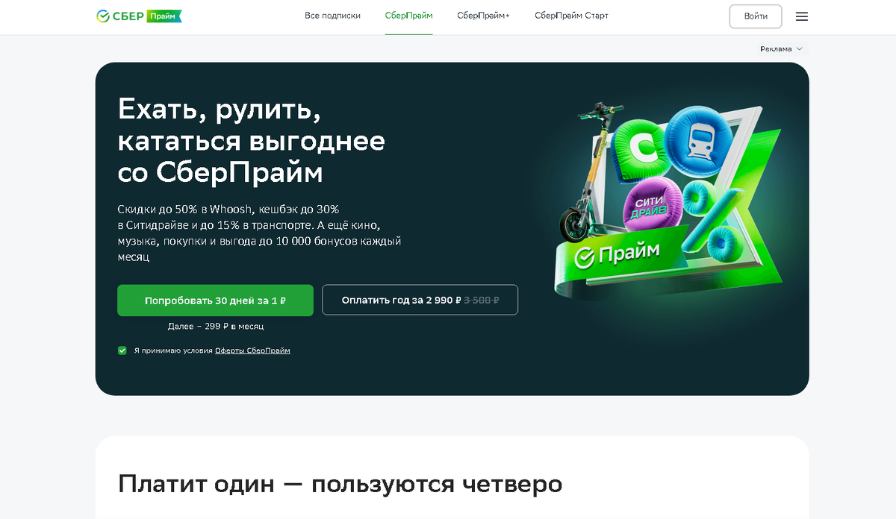The image size is (896, 519).
Task: Click the green Сбер circle in logo
Action: 103,16
